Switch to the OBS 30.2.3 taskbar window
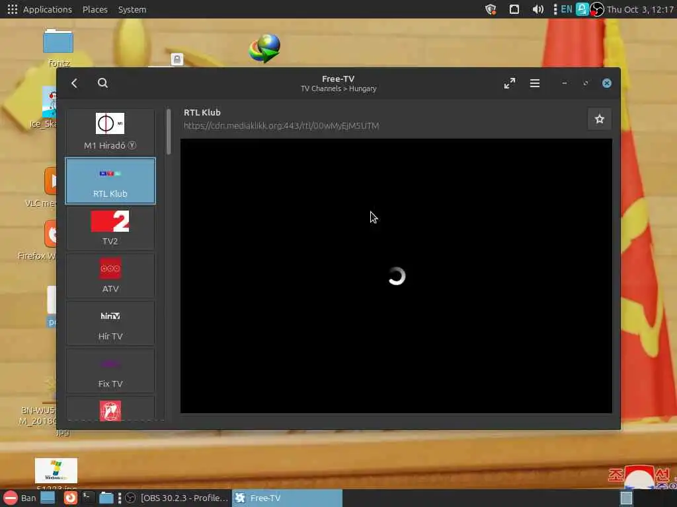The image size is (677, 507). pyautogui.click(x=176, y=498)
